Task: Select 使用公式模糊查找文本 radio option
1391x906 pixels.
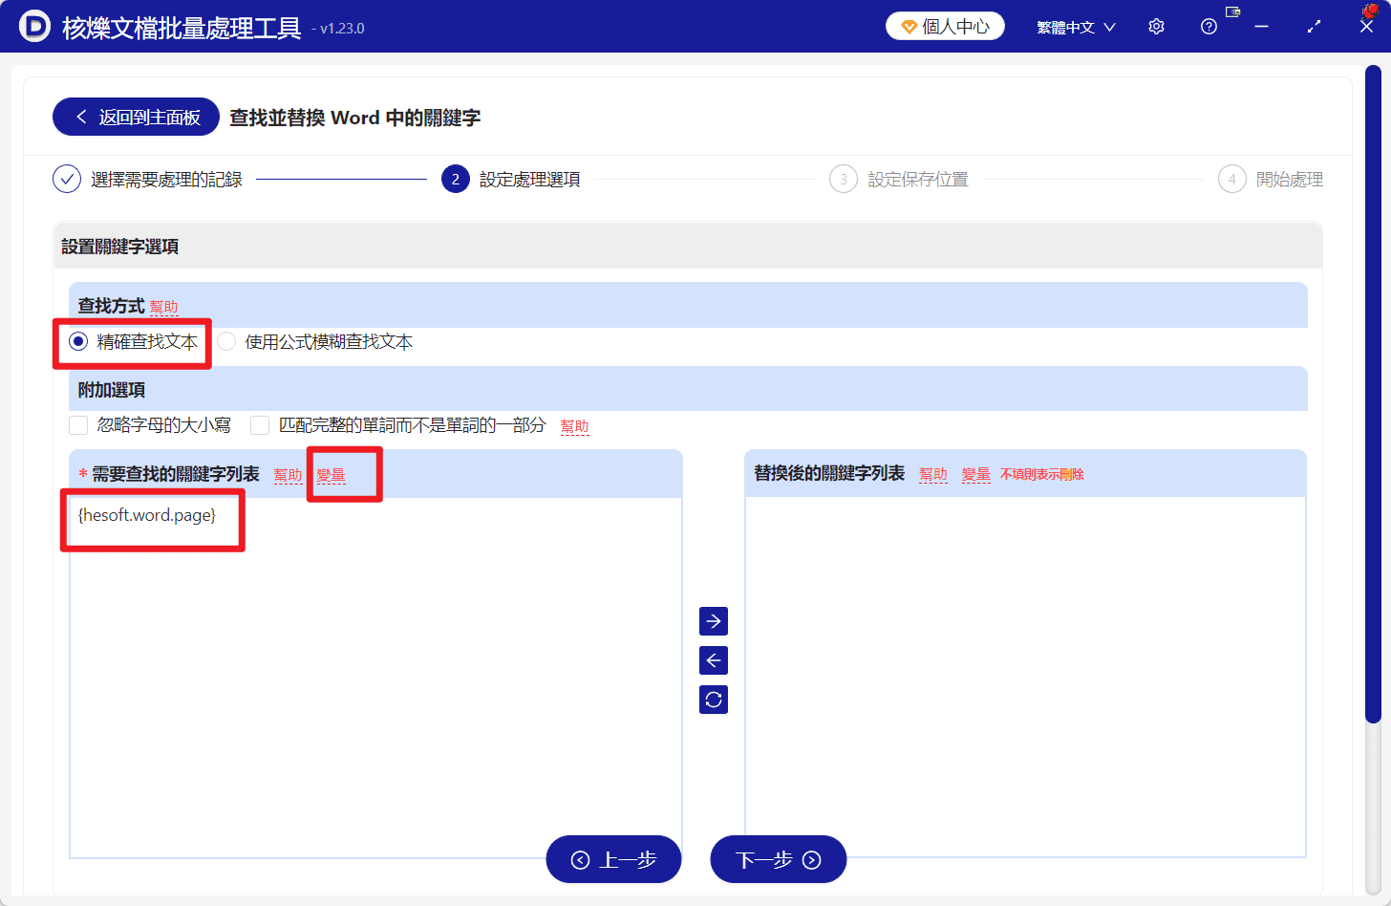Action: point(226,341)
